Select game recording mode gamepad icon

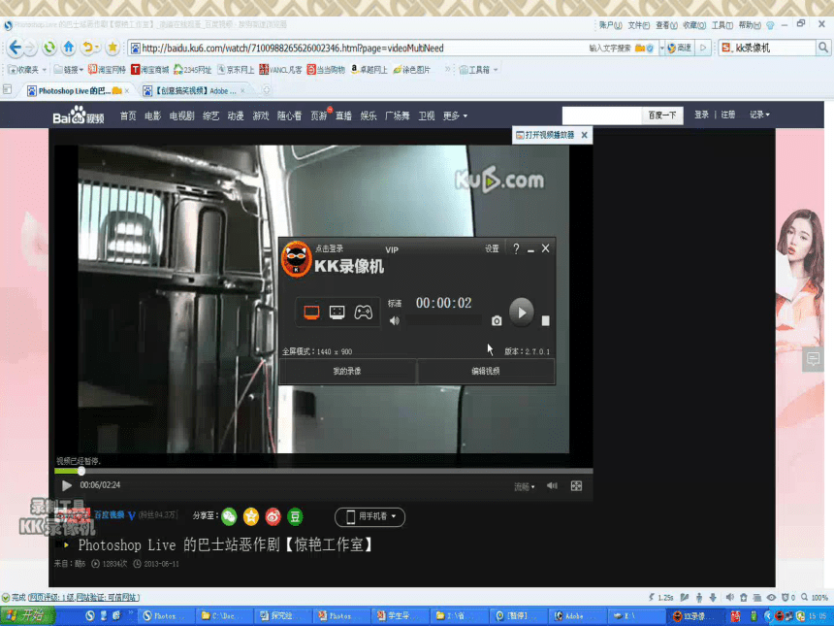[x=364, y=312]
